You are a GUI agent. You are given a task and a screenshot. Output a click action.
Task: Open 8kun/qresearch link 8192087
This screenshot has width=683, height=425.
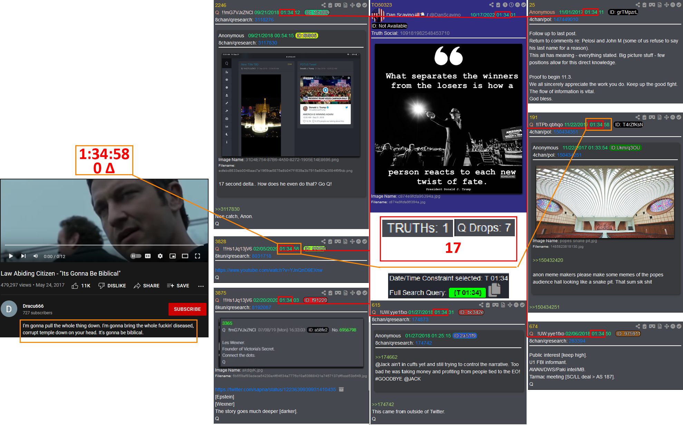tap(261, 307)
